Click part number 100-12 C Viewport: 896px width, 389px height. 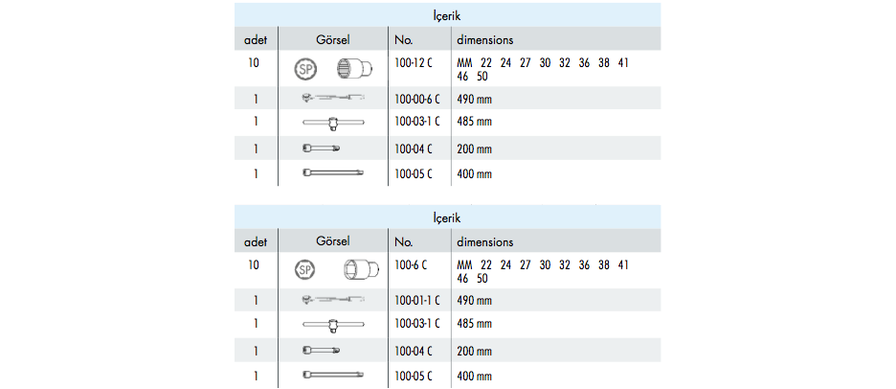click(414, 63)
